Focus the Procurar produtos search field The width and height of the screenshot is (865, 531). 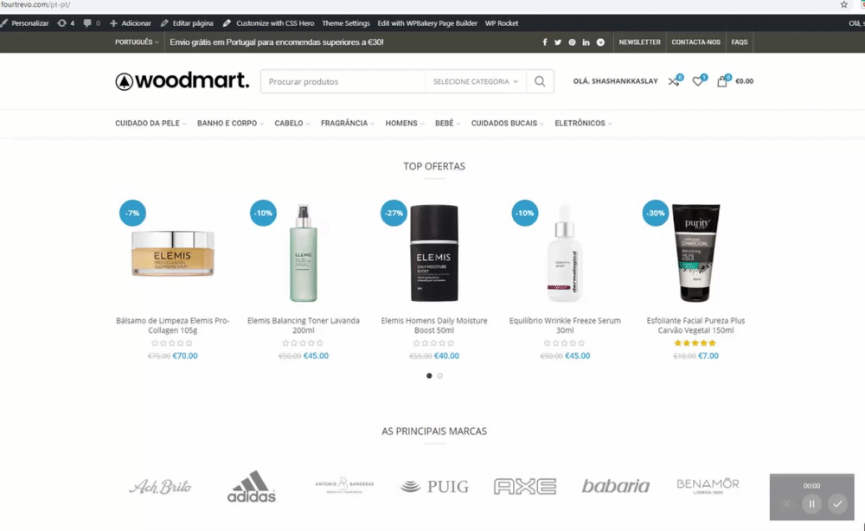point(343,81)
